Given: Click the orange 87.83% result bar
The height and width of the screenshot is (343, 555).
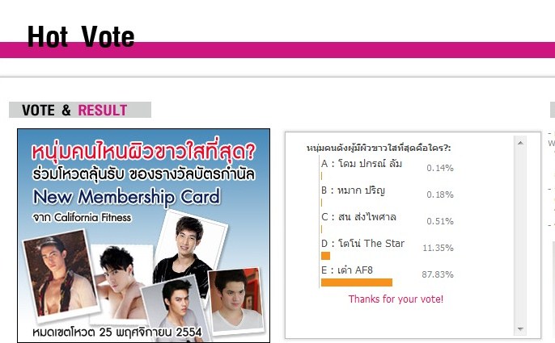Looking at the screenshot, I should click(x=357, y=282).
